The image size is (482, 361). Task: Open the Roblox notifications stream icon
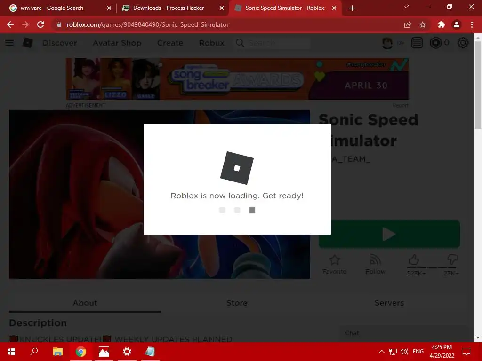(x=417, y=43)
